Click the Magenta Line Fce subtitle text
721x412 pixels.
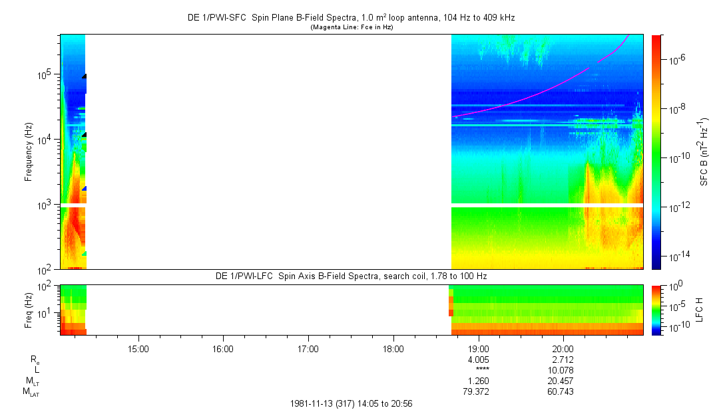point(352,27)
